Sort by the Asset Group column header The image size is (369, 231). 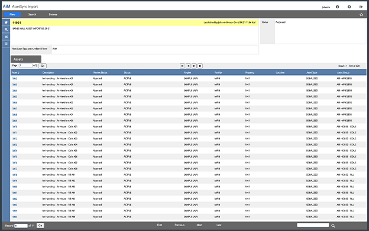coord(343,73)
